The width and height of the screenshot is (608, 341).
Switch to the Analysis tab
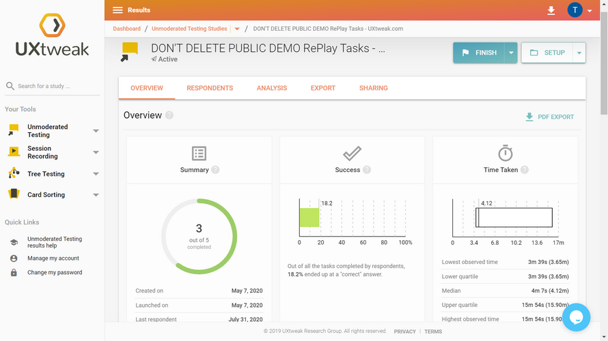tap(272, 88)
